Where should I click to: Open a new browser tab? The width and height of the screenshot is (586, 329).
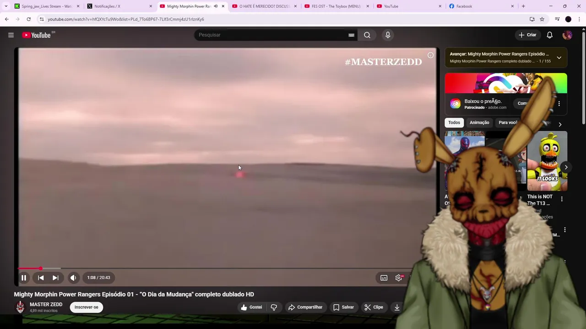[x=523, y=6]
